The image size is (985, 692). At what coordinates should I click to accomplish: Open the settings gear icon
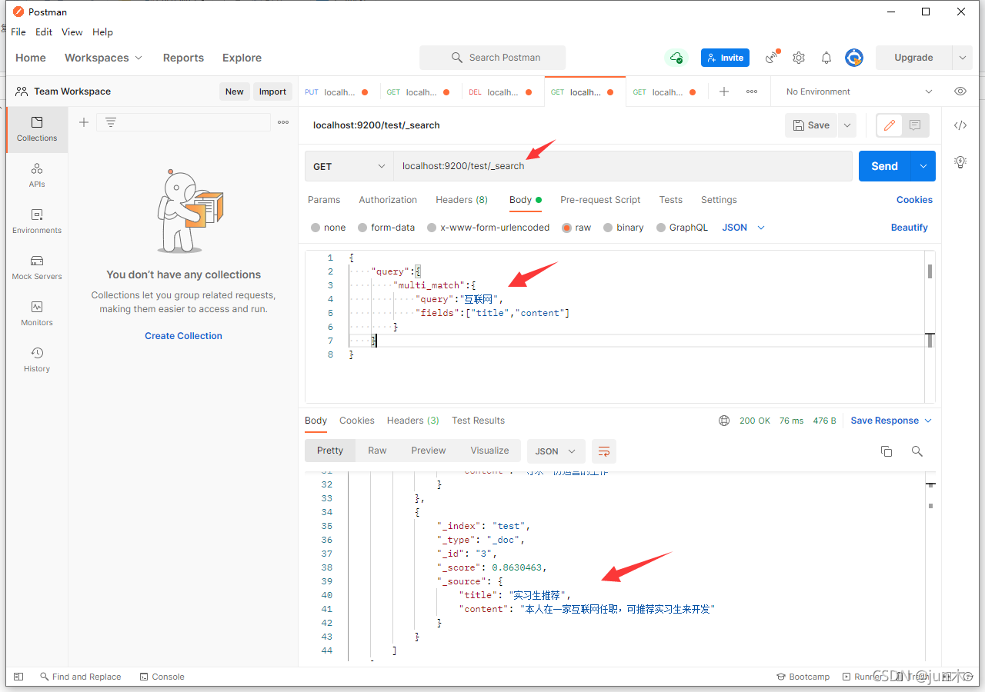[x=799, y=58]
